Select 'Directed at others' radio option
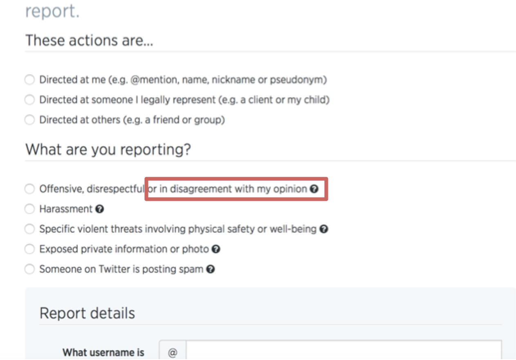The image size is (516, 360). pyautogui.click(x=29, y=120)
